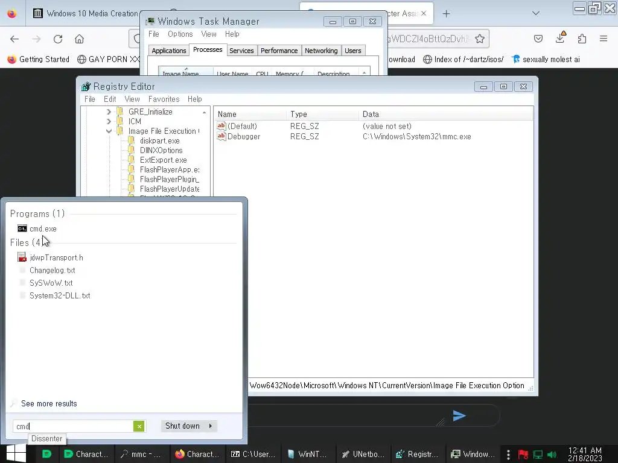Expand GRE_Initialize registry key
This screenshot has width=618, height=463.
point(109,112)
